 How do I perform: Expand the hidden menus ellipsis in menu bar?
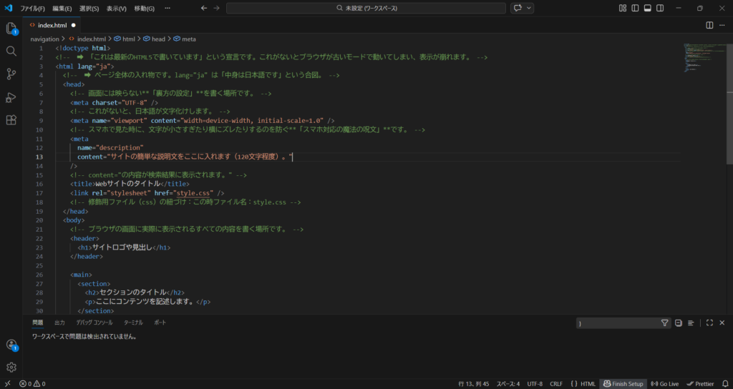[168, 8]
